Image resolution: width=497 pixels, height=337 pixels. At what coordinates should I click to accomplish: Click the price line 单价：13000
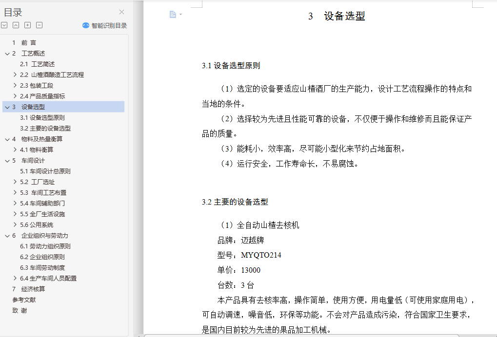coord(239,270)
